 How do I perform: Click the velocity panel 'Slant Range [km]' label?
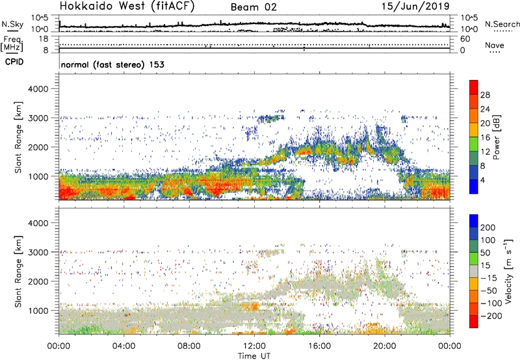(x=18, y=272)
